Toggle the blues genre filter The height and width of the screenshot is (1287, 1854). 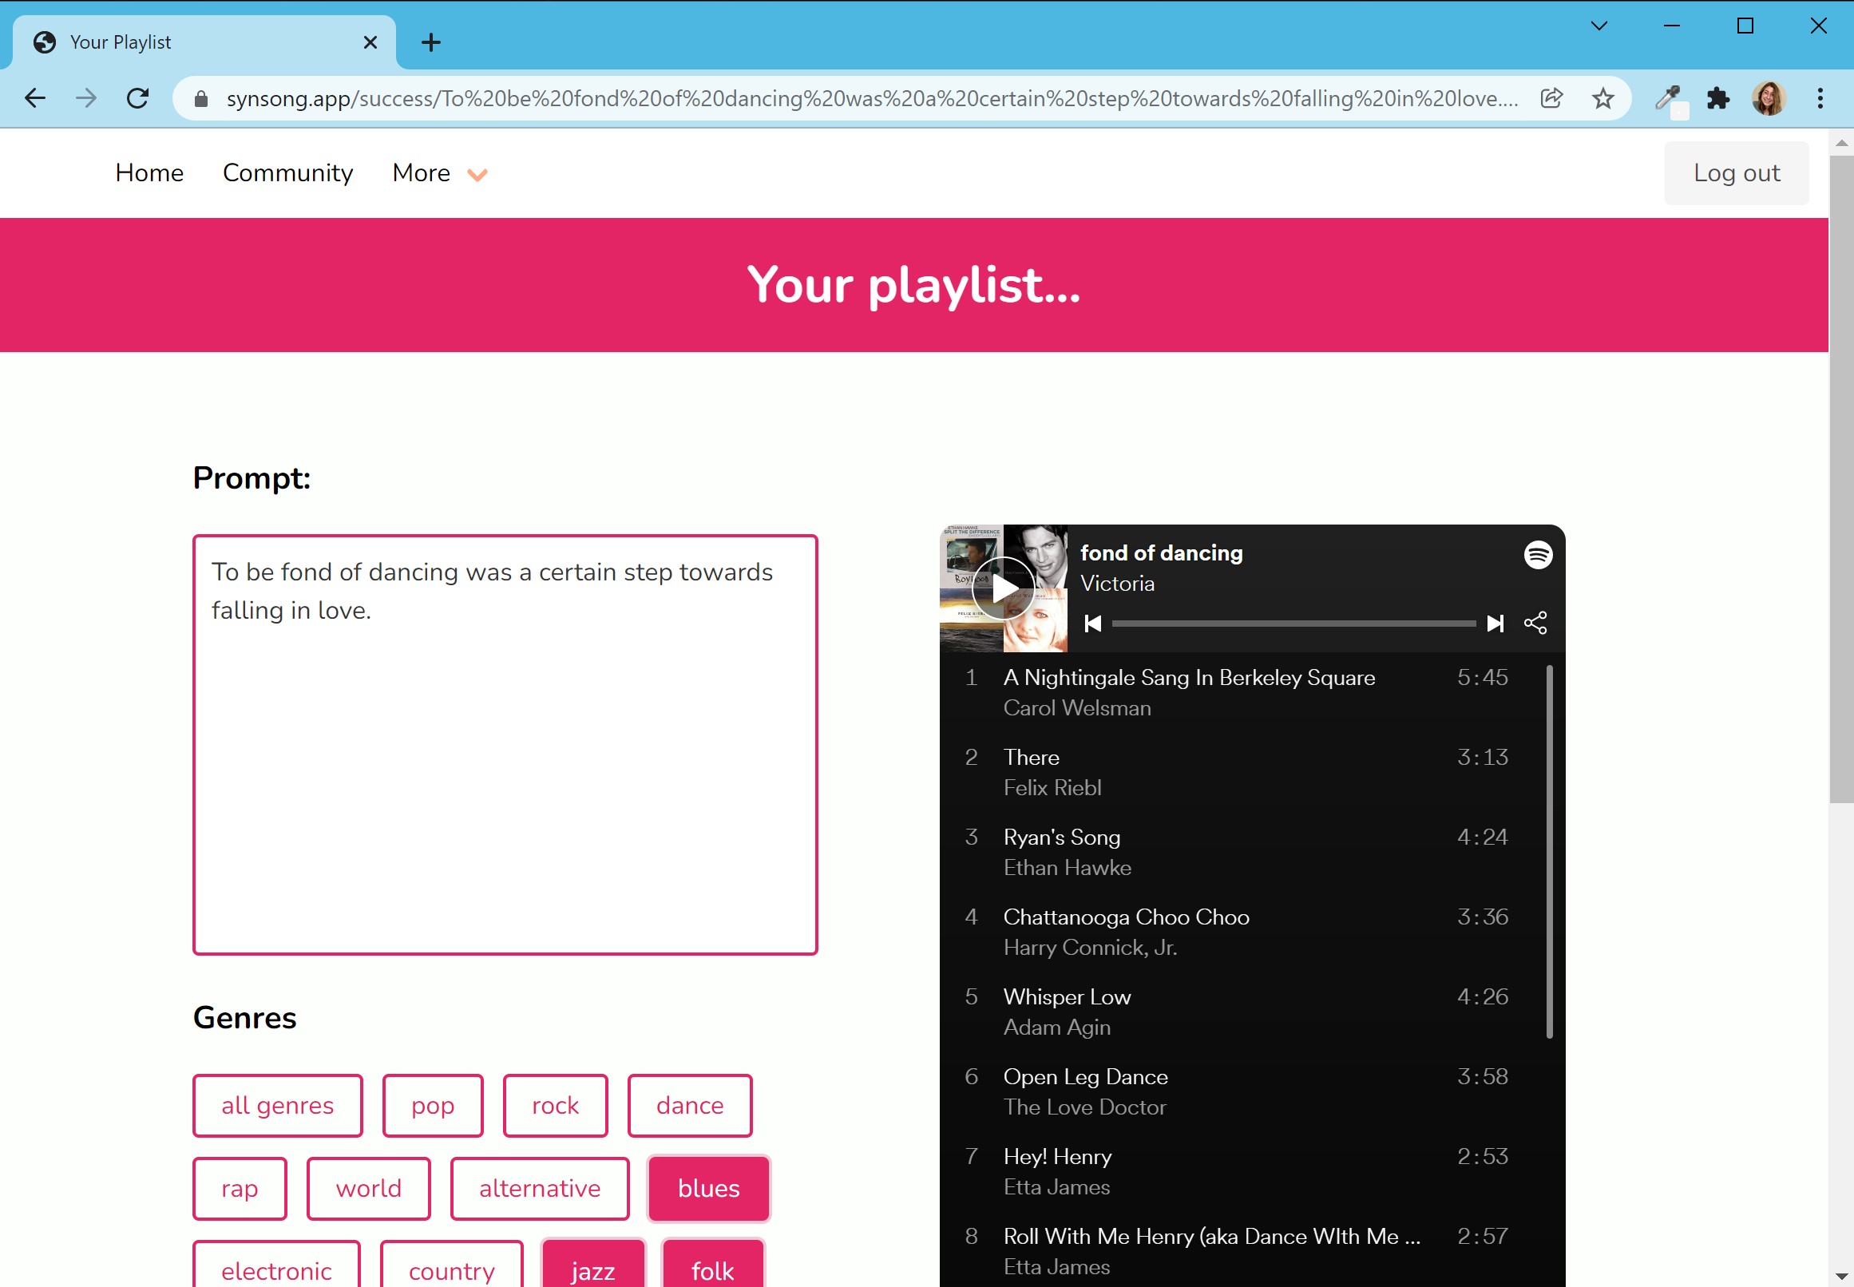pyautogui.click(x=707, y=1187)
